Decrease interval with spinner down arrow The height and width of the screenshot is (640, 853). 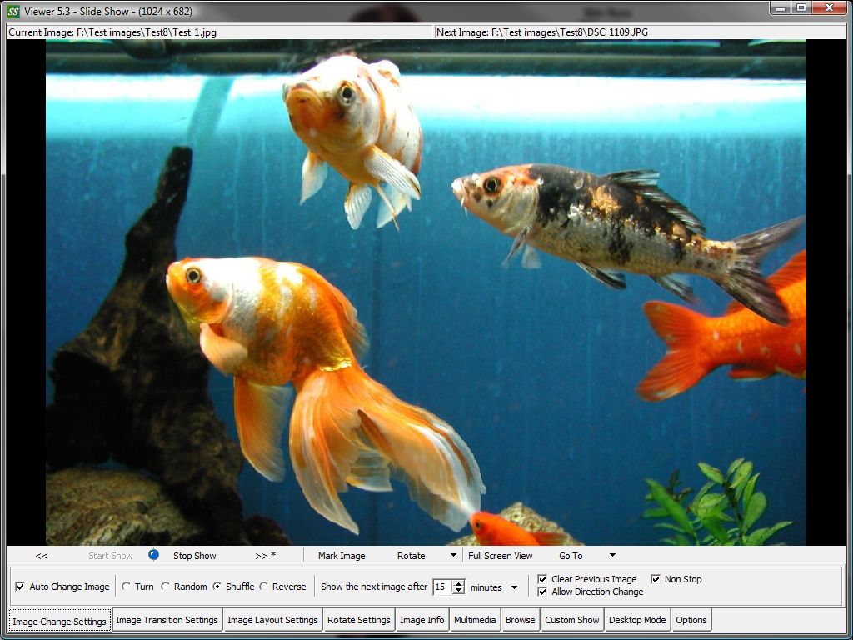[x=459, y=591]
